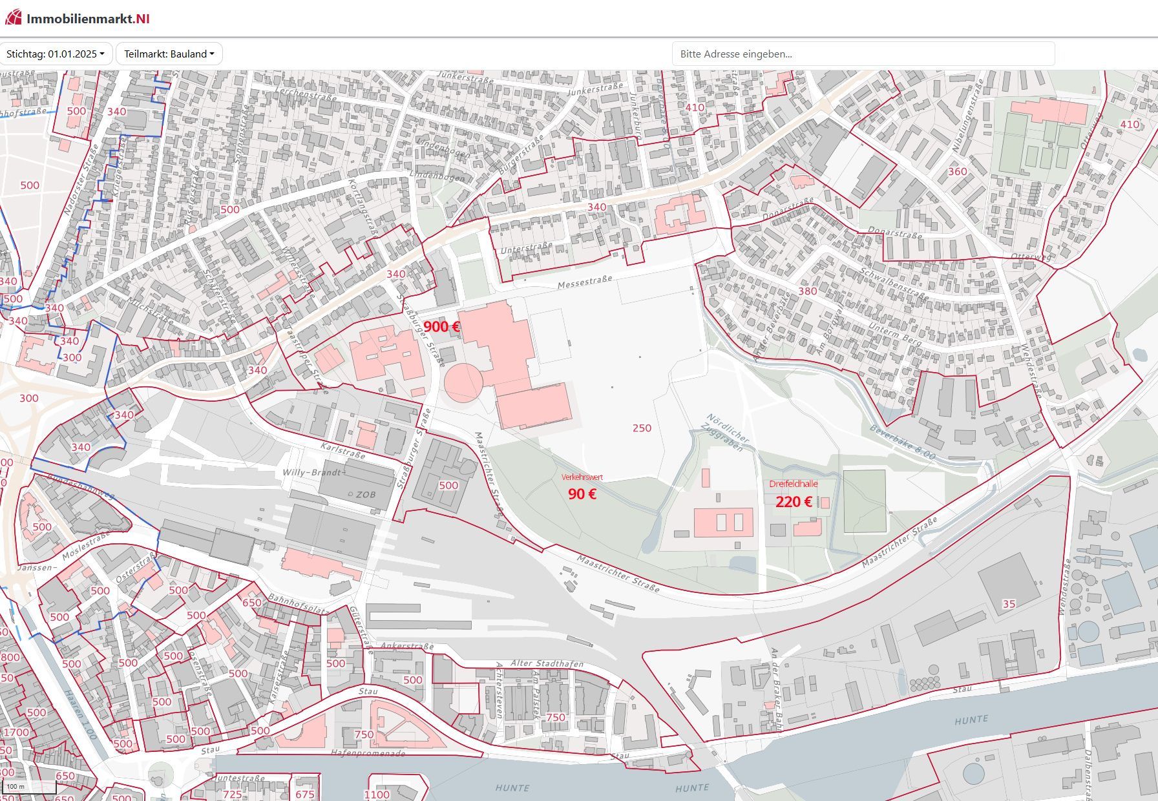1158x801 pixels.
Task: Select the 90 € Verkehrswert value
Action: click(582, 494)
